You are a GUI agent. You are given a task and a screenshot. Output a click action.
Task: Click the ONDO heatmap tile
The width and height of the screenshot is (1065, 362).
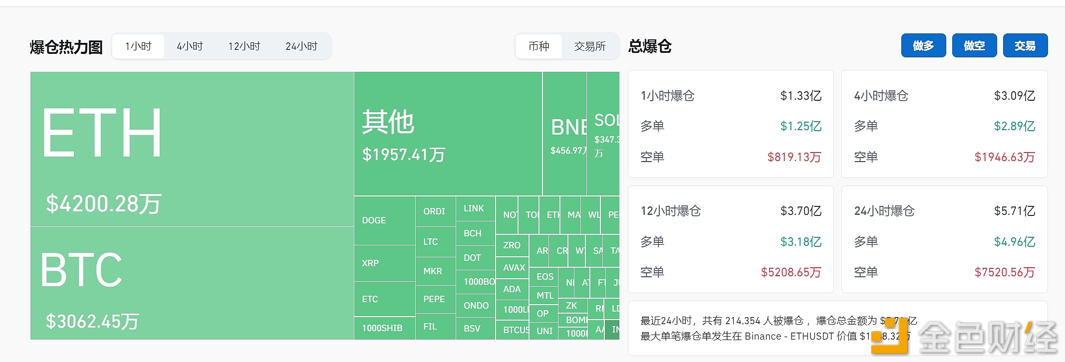(x=476, y=306)
